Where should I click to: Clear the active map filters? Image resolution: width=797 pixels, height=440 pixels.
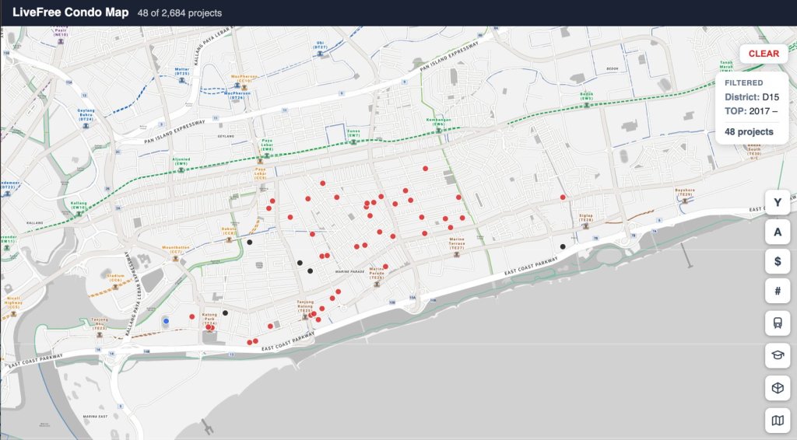(764, 54)
